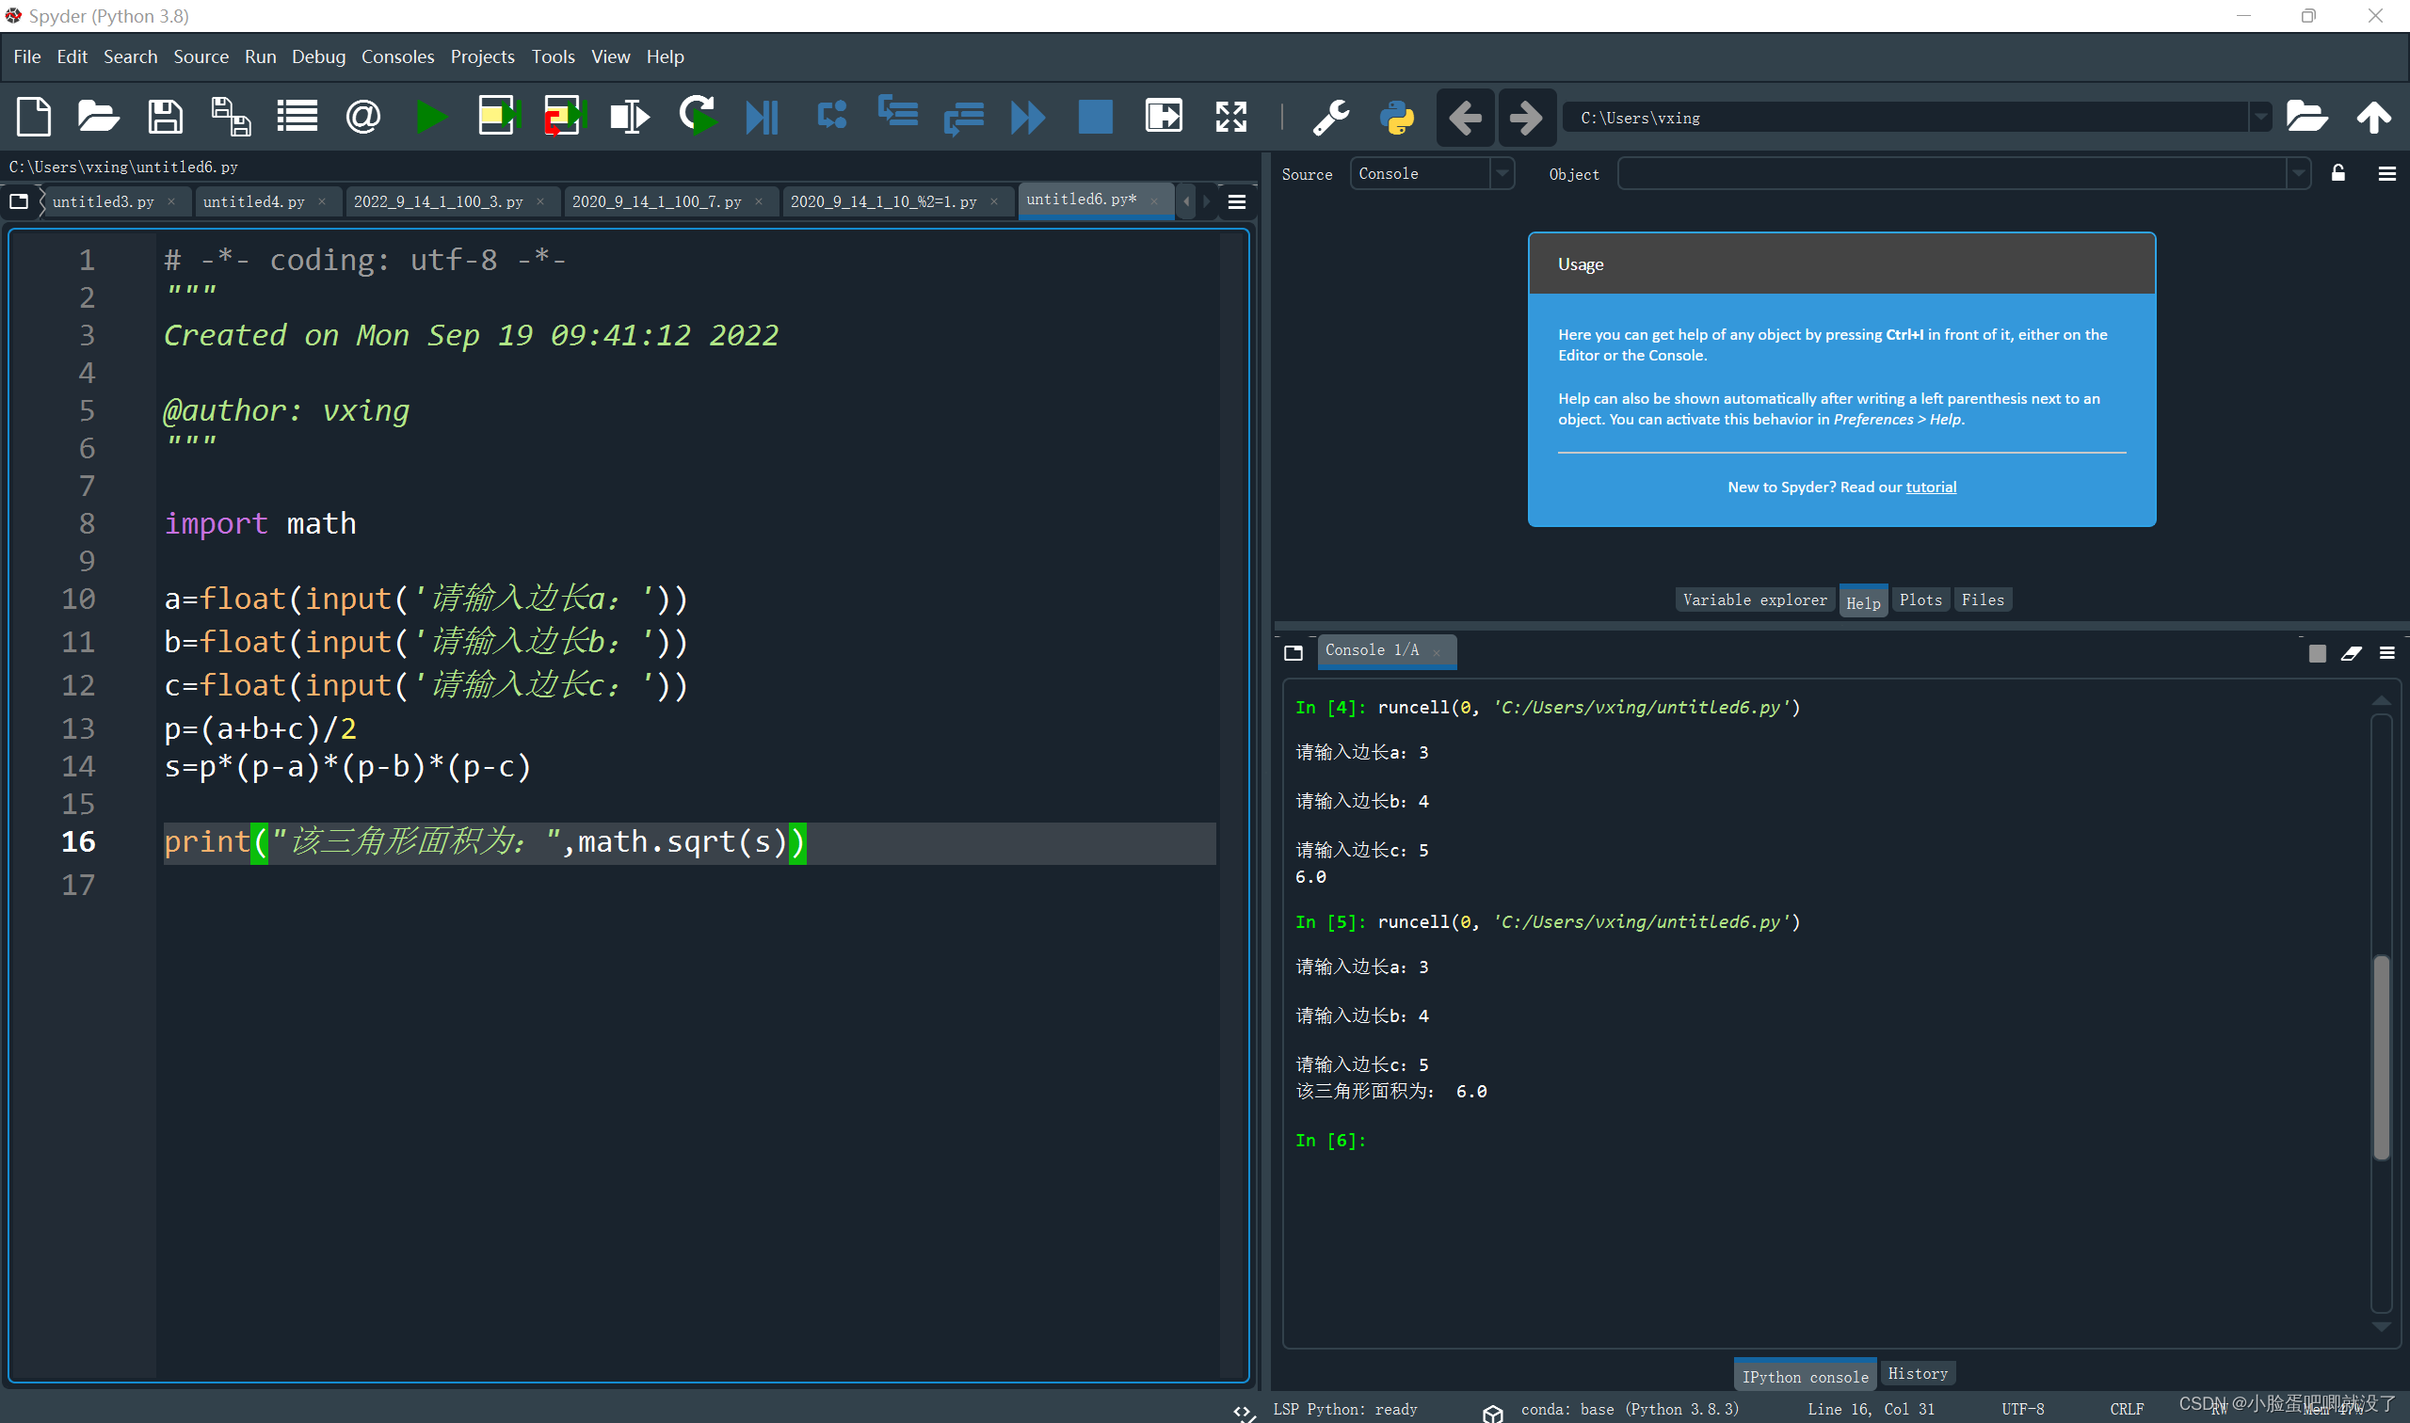Clear console with the eraser icon
This screenshot has height=1423, width=2410.
point(2351,653)
